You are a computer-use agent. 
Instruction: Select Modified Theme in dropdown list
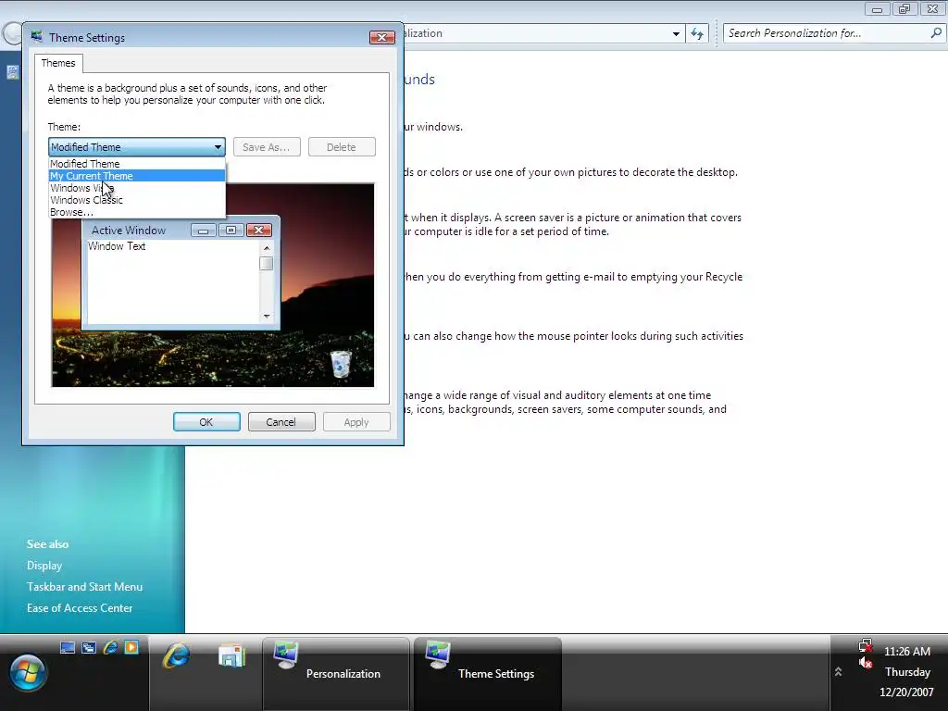pos(137,164)
